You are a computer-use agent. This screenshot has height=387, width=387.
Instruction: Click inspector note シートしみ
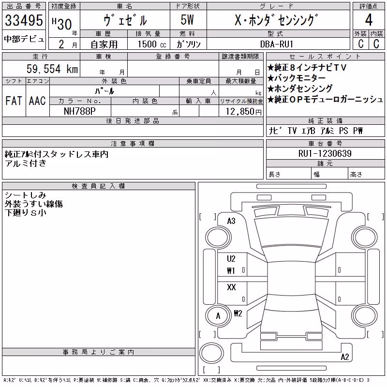tap(26, 195)
